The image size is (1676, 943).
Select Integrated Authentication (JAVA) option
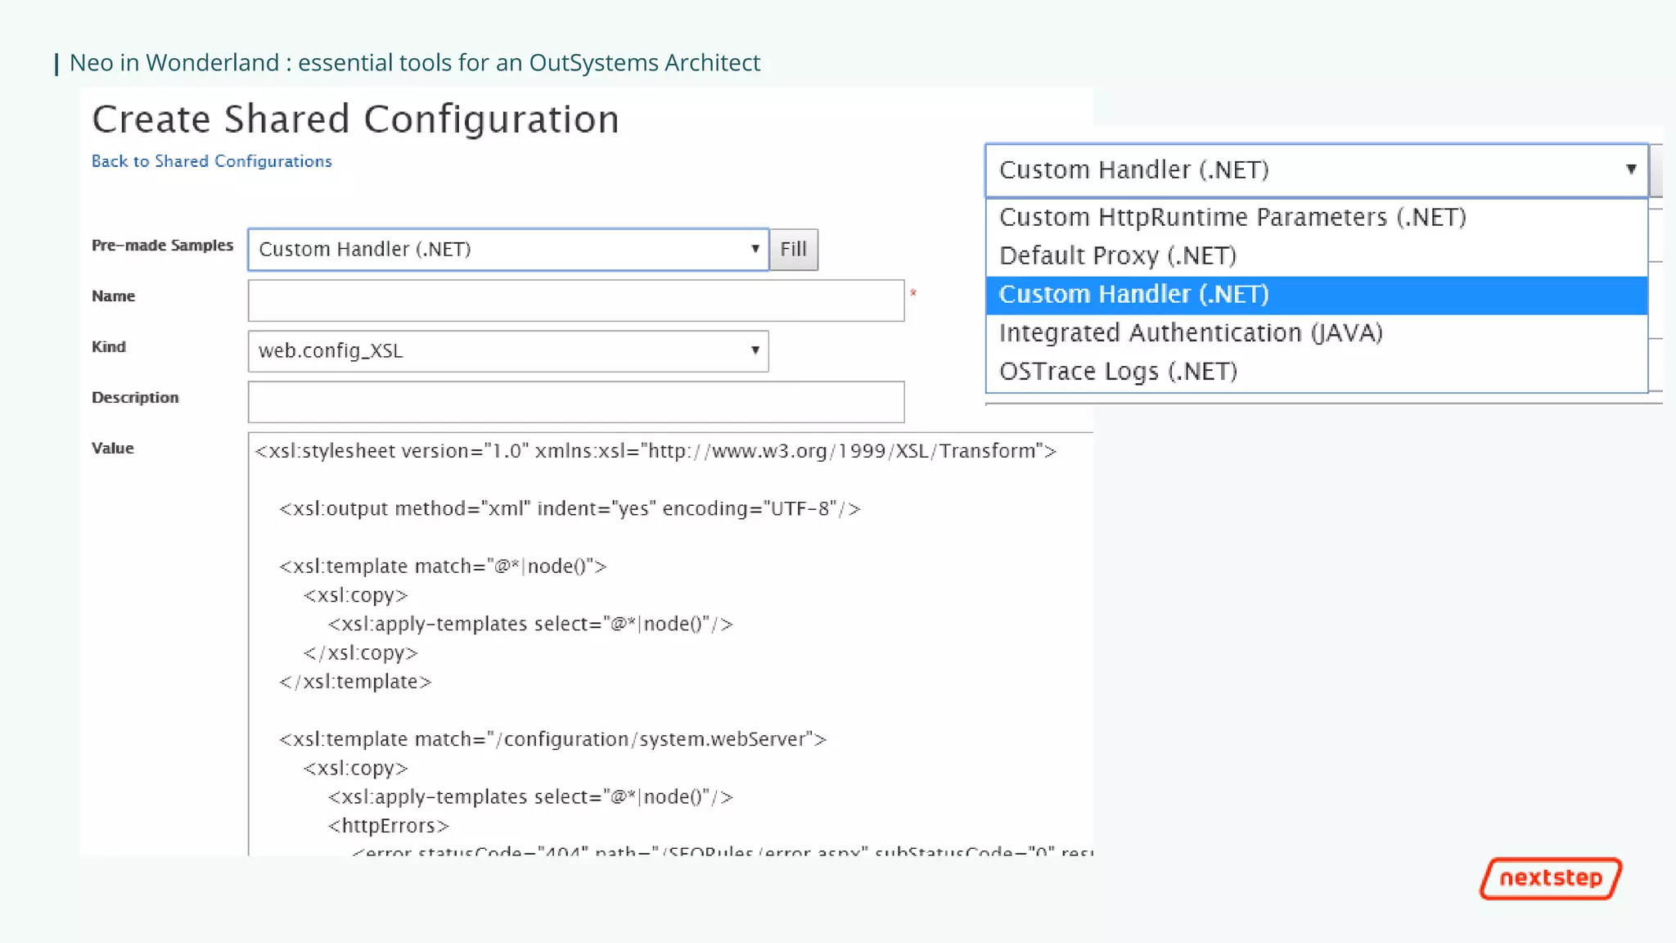(1191, 333)
